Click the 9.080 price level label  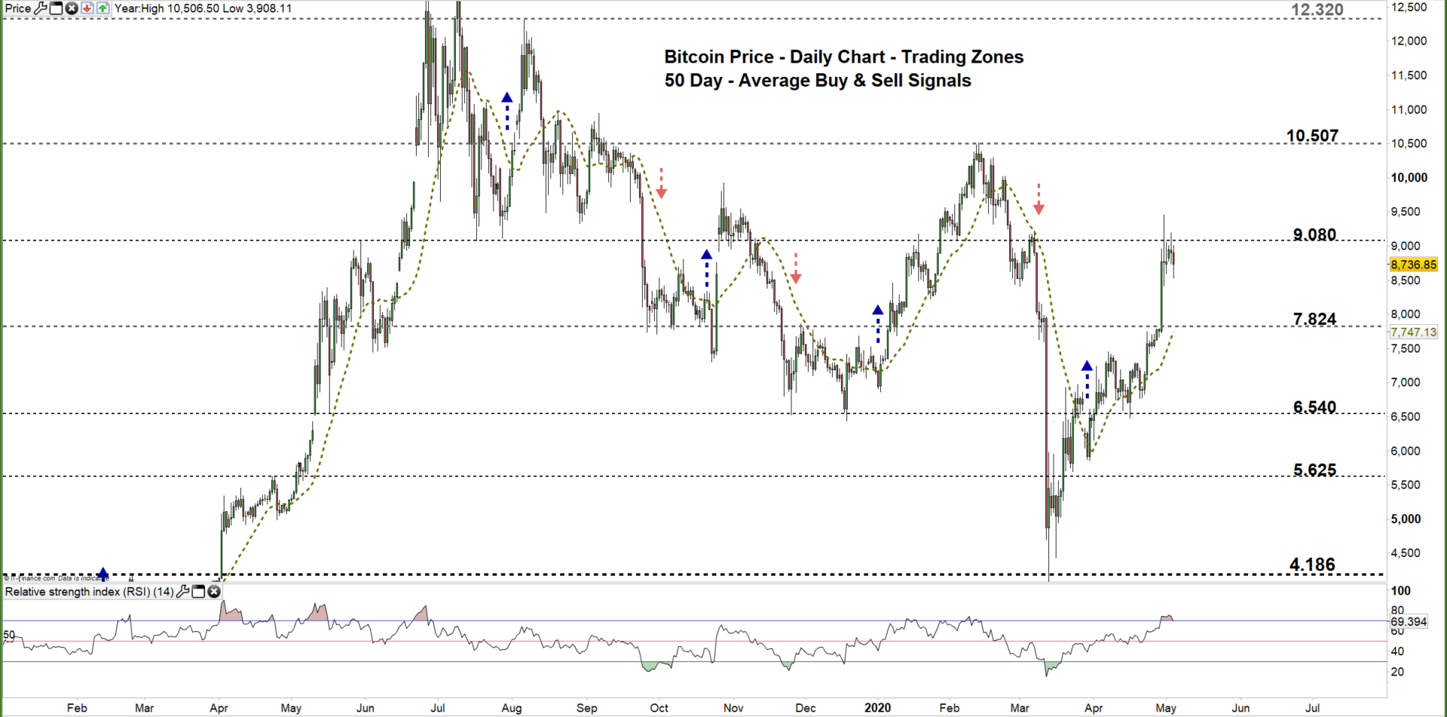1314,234
